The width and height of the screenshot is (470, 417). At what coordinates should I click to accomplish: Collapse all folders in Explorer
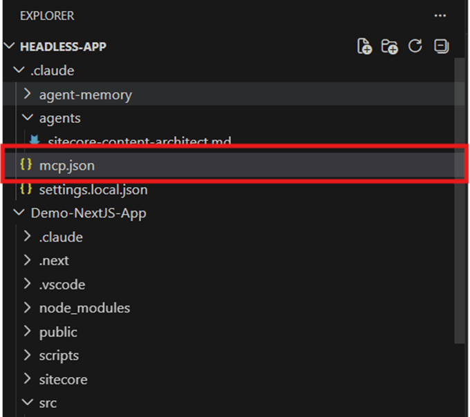(441, 46)
